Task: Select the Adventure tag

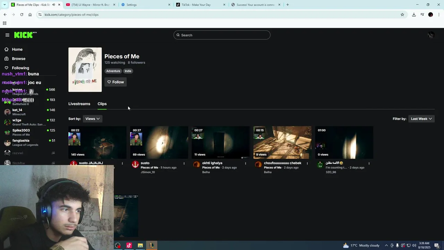Action: pos(113,71)
